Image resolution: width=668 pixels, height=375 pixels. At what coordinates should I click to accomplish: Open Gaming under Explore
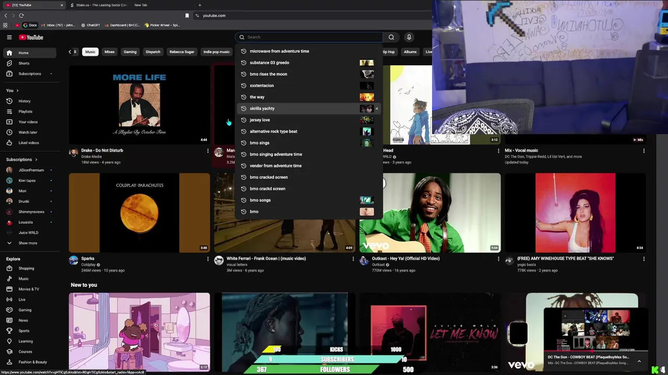(x=29, y=310)
